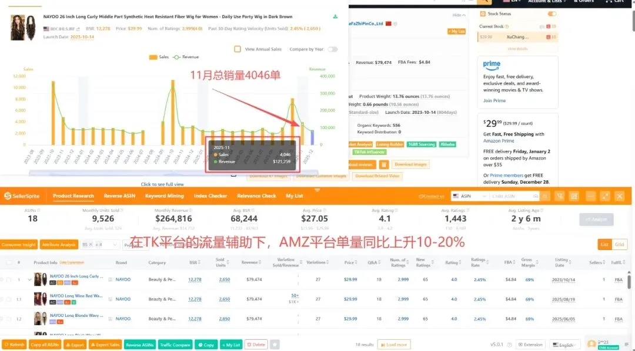Switch to Grid view
Viewport: 635px width, 351px height.
619,245
